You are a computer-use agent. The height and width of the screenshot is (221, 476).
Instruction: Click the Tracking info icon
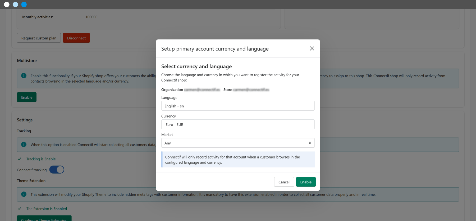coord(24,145)
